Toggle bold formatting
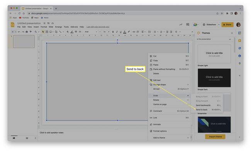 pos(113,32)
